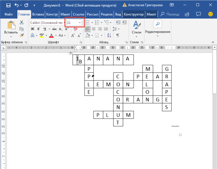Click the Вставить paste button

(11, 29)
